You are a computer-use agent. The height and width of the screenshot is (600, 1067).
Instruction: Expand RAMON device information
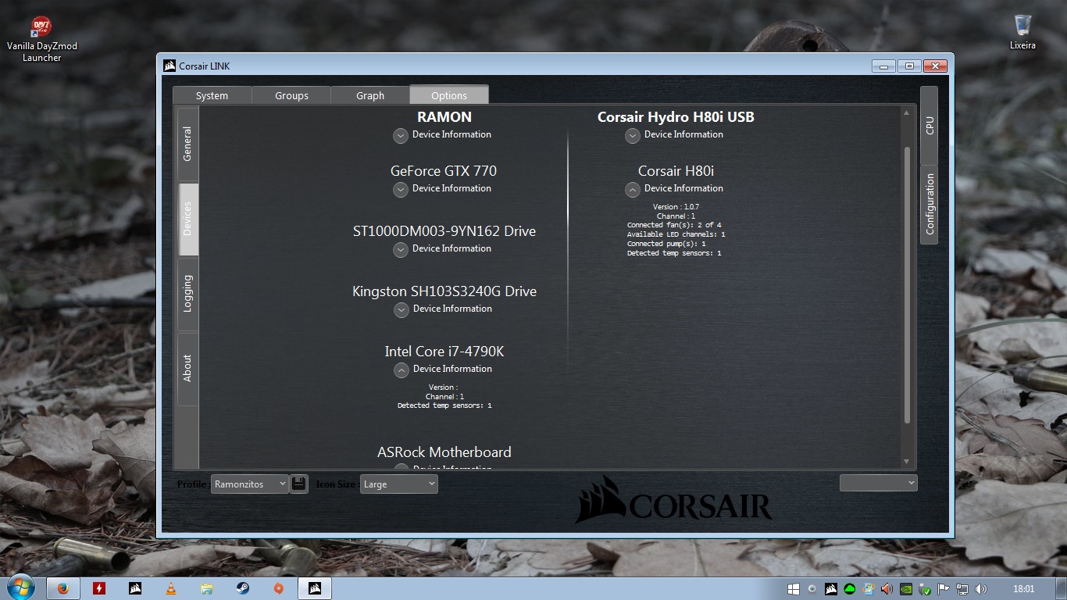click(x=401, y=135)
